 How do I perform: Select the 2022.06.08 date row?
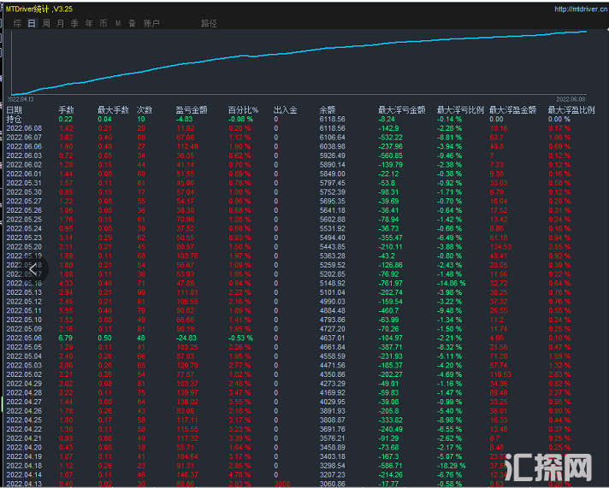[24, 128]
